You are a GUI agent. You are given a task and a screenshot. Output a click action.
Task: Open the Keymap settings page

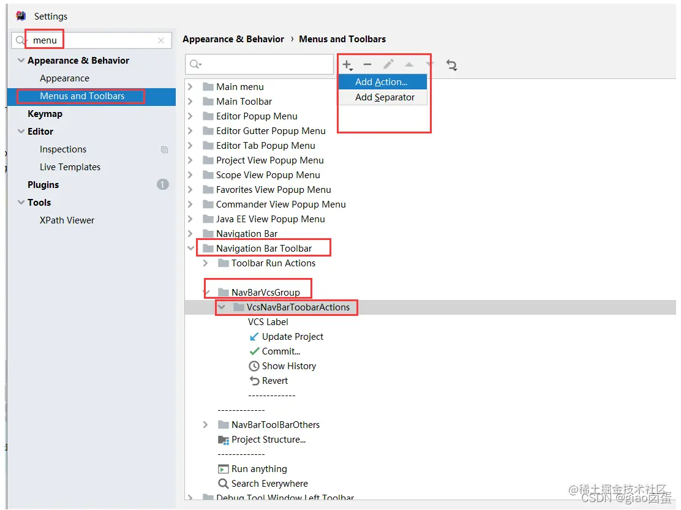[45, 114]
